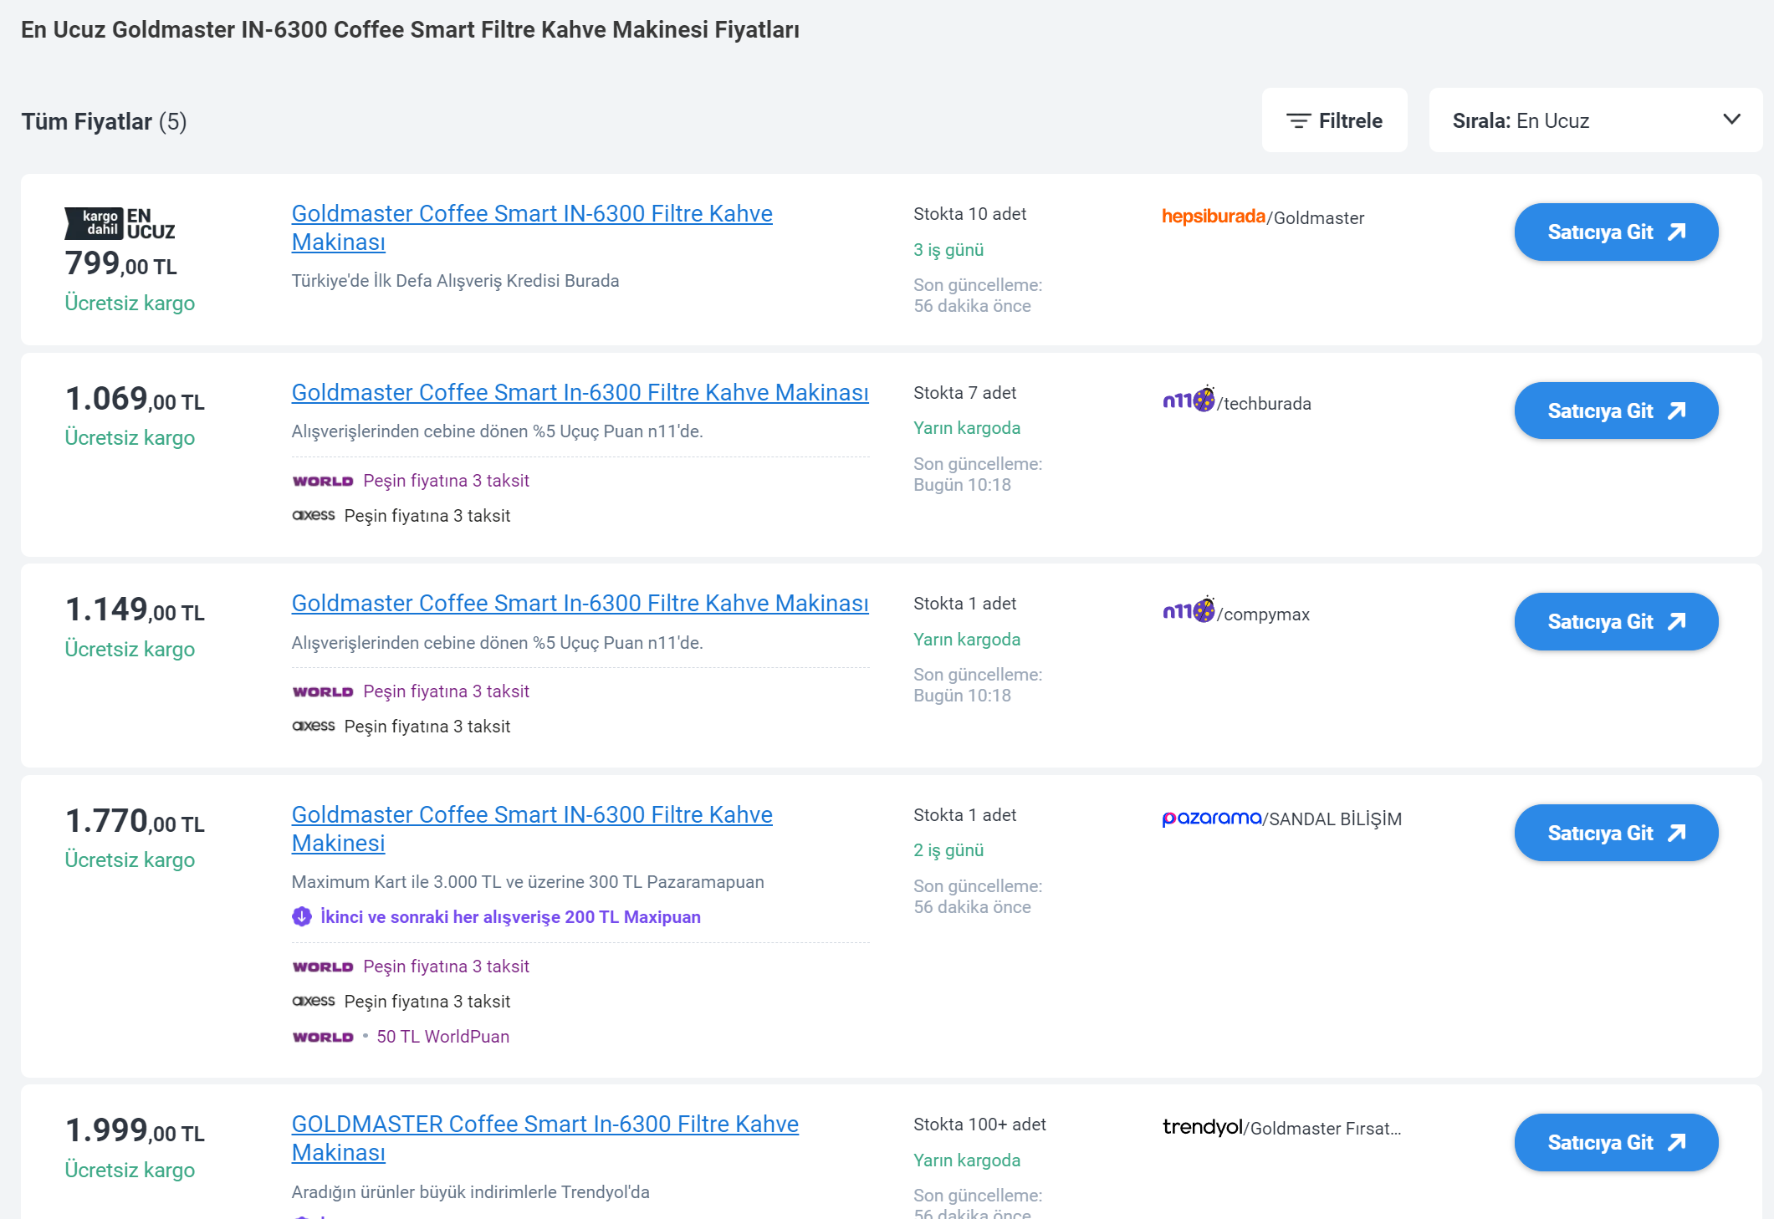Go to seller for the 1.999,00 TL offer
Image resolution: width=1774 pixels, height=1219 pixels.
[1616, 1142]
